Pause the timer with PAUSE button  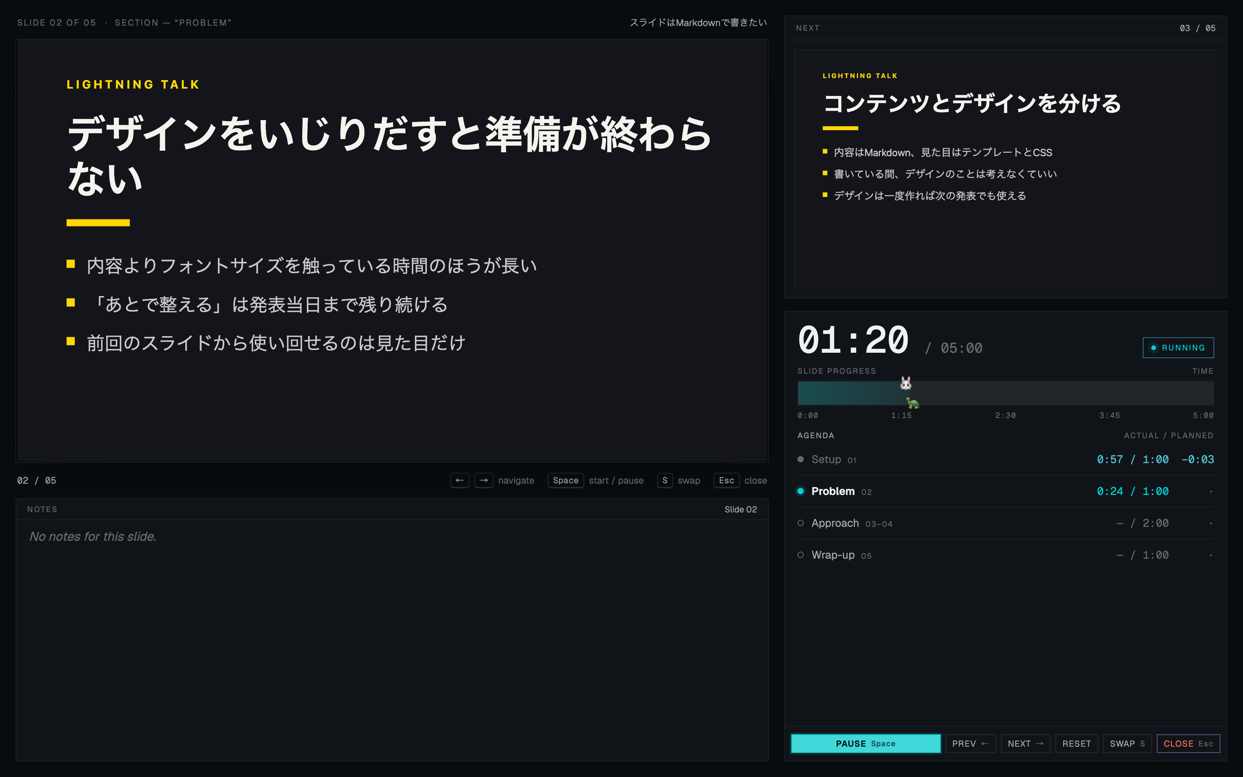(x=865, y=744)
